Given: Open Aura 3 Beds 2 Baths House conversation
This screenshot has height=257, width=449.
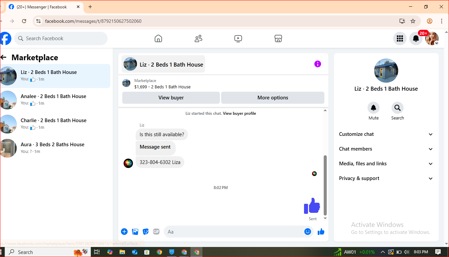Looking at the screenshot, I should [55, 148].
